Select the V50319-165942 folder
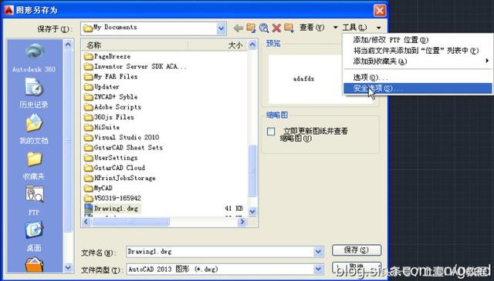 coord(113,198)
